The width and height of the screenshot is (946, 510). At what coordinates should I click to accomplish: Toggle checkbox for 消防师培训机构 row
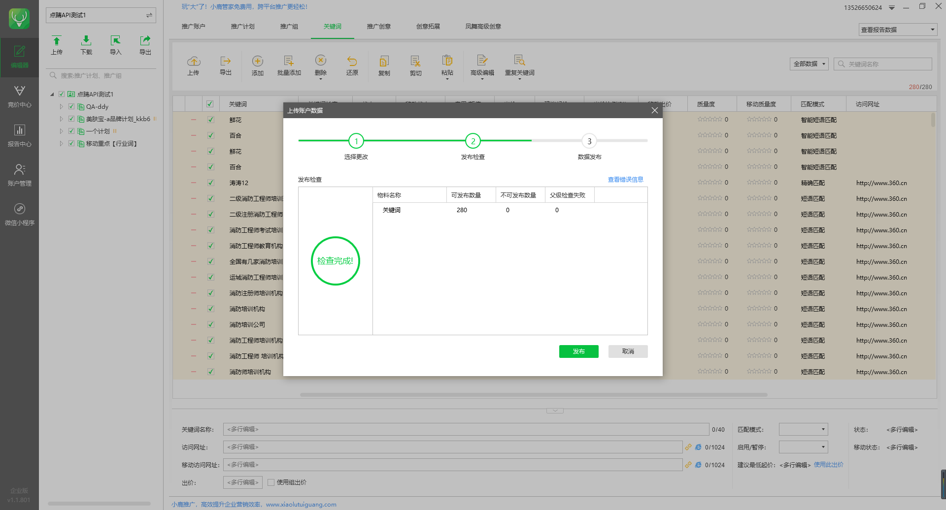(211, 372)
